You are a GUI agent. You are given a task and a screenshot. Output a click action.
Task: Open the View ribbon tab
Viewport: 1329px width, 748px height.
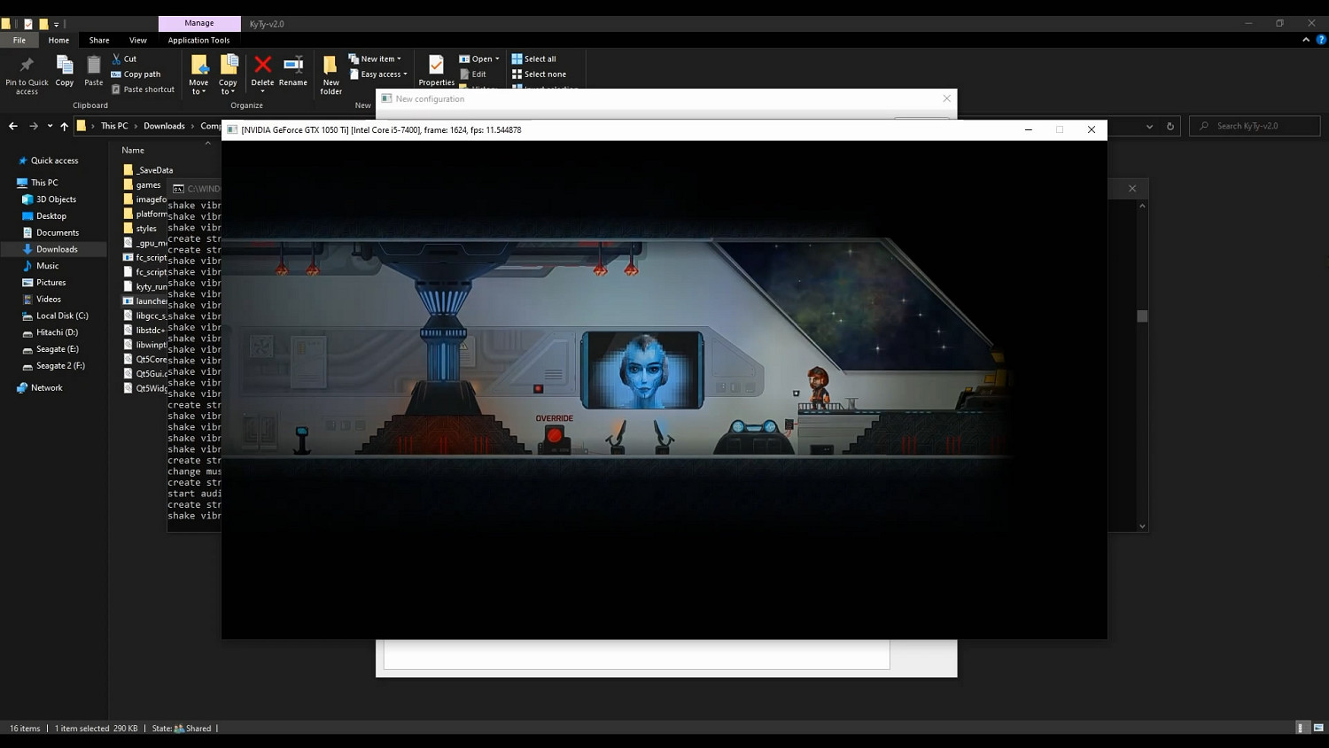(138, 40)
